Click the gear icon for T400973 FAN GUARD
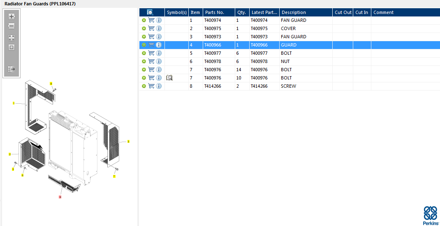This screenshot has height=226, width=440. pyautogui.click(x=144, y=37)
